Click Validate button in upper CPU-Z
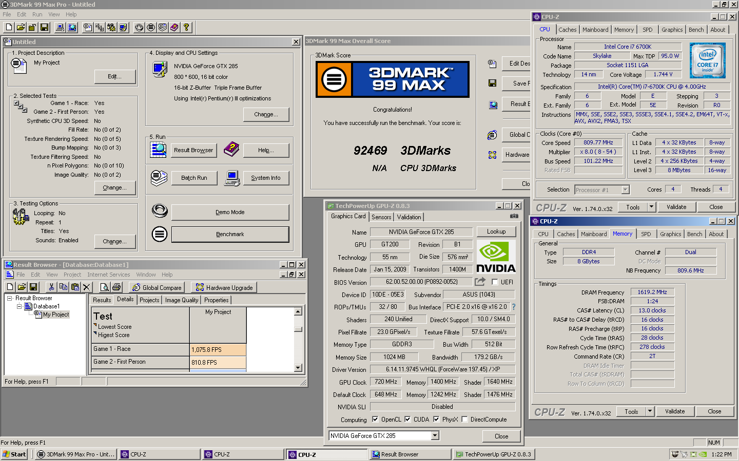 pos(676,207)
